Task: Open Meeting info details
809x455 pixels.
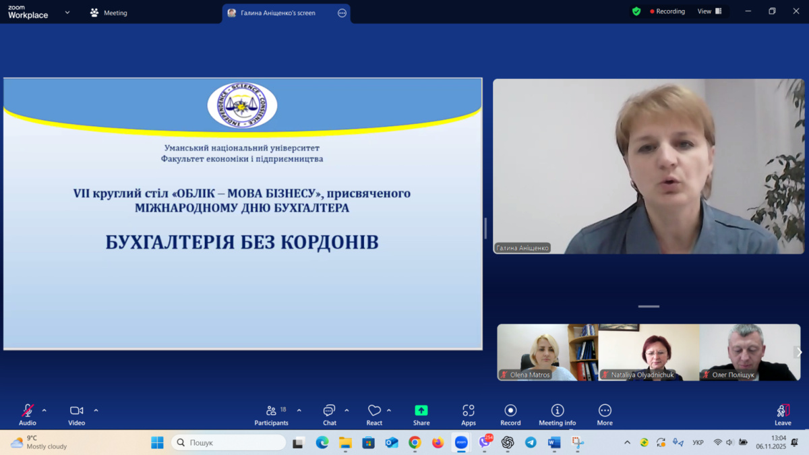Action: pos(557,415)
